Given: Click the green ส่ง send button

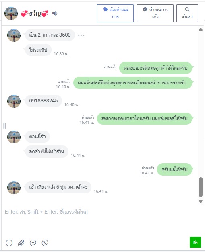Looking at the screenshot, I should click(x=195, y=242).
